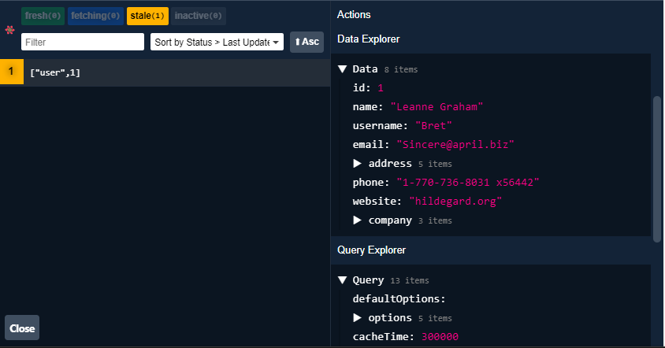Toggle the stale status filter
Viewport: 665px width, 348px height.
pyautogui.click(x=147, y=16)
